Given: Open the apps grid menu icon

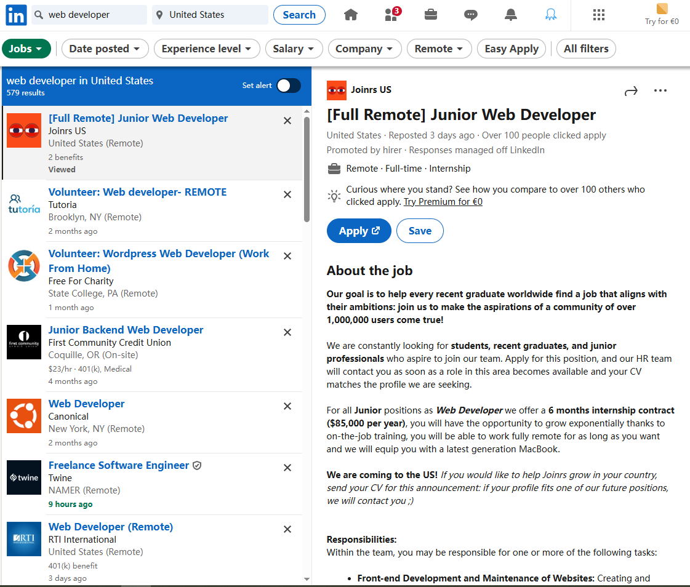Looking at the screenshot, I should coord(598,15).
